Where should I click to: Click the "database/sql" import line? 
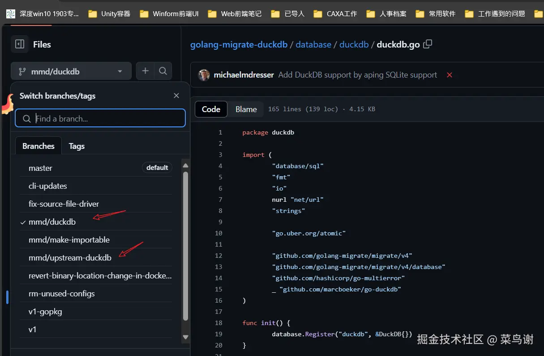298,166
